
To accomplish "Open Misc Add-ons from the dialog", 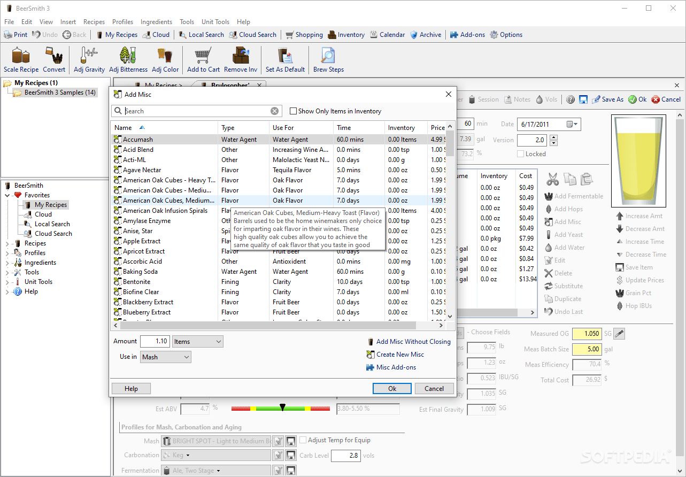I will pos(391,367).
